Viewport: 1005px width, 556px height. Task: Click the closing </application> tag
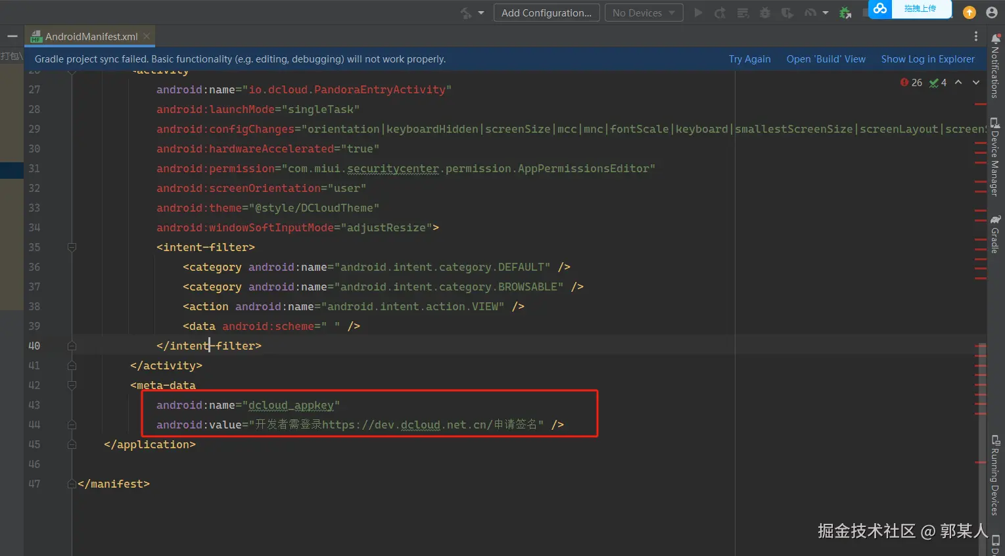[150, 444]
